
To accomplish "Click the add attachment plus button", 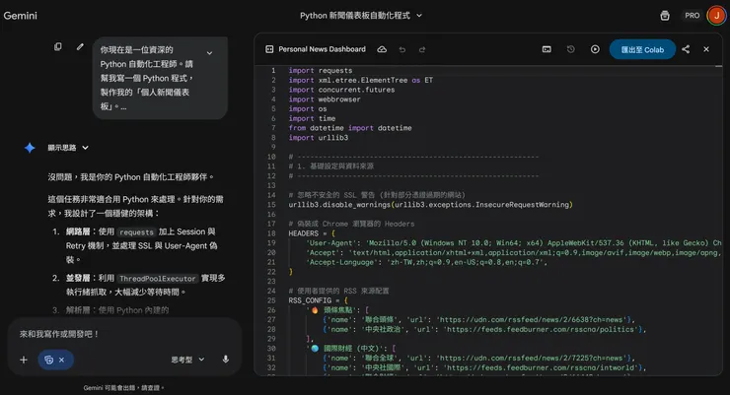I will click(x=24, y=360).
